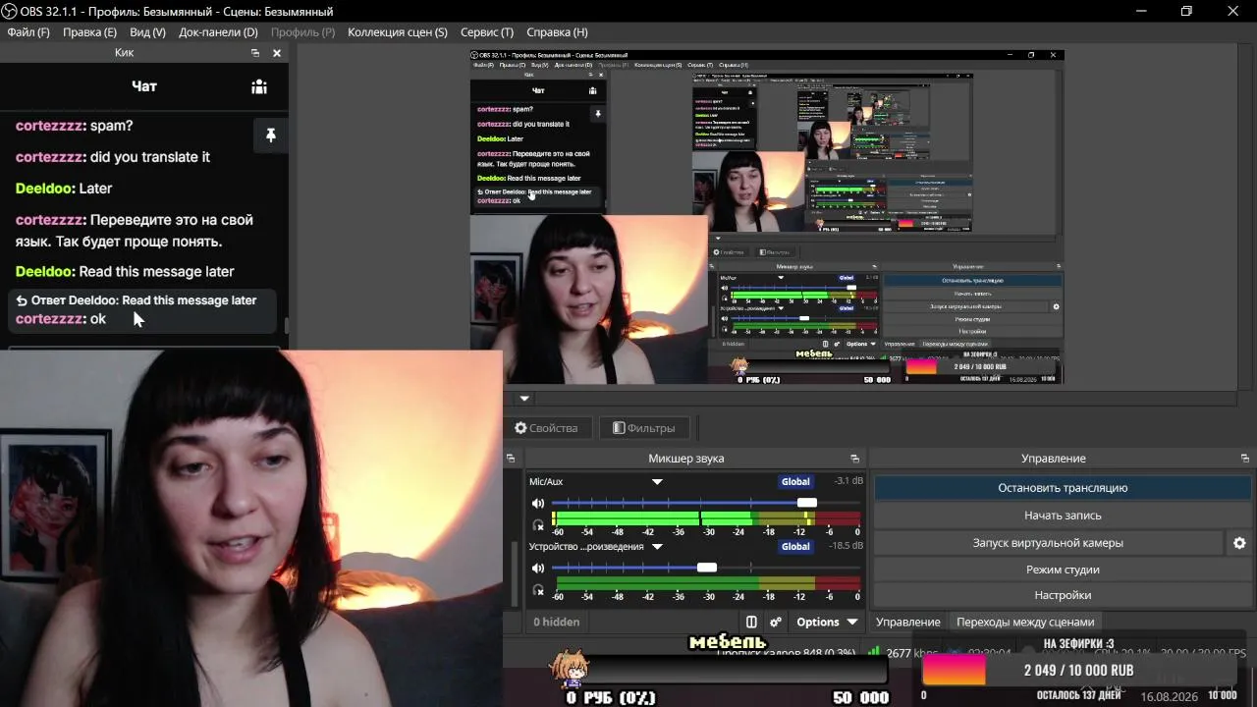Viewport: 1257px width, 707px height.
Task: Open Настройки from controls dock
Action: pos(1063,595)
